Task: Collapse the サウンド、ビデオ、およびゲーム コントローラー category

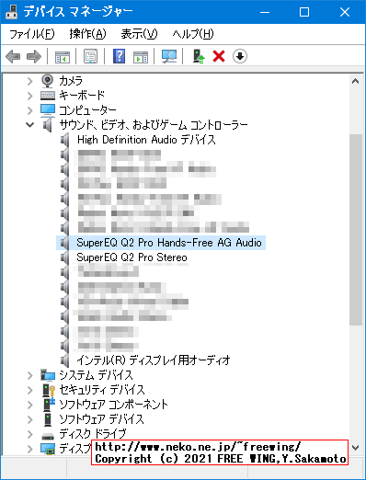Action: point(29,125)
